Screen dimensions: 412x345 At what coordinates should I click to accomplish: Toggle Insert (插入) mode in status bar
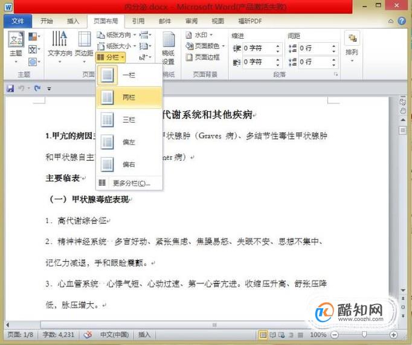(144, 335)
